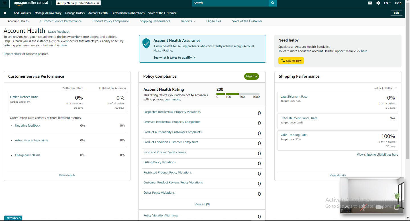Viewport: 410px width, 221px height.
Task: Expand See what it takes to qualify
Action: click(x=174, y=58)
